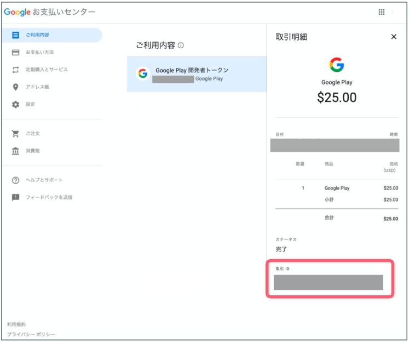Click the 数量 column header
Image resolution: width=409 pixels, height=343 pixels.
300,164
